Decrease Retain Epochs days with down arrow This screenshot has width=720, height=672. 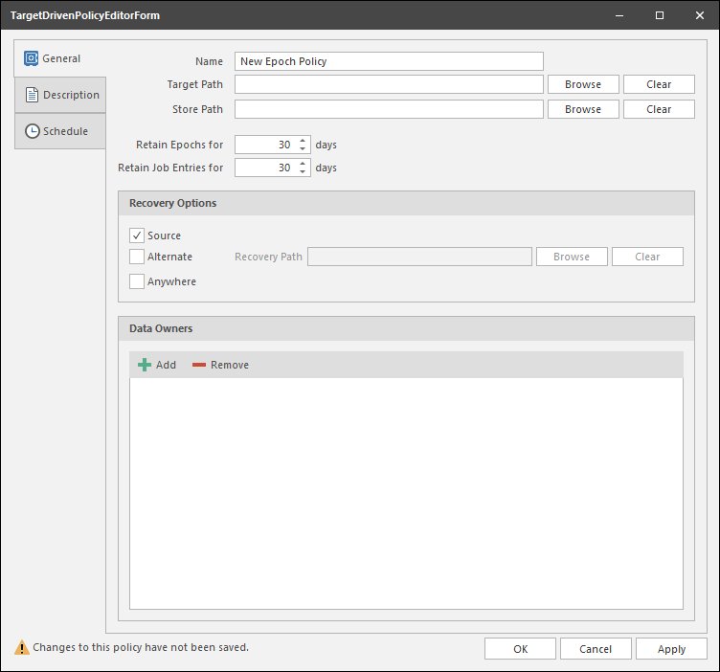pyautogui.click(x=303, y=149)
